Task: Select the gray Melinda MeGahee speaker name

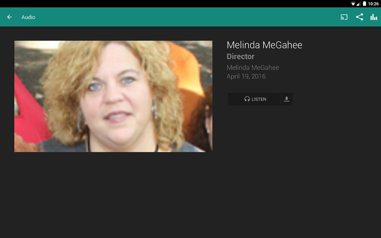Action: [253, 68]
